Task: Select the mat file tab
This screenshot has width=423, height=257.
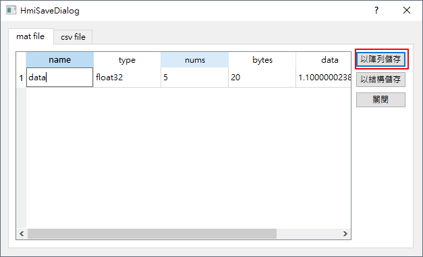Action: pos(31,36)
